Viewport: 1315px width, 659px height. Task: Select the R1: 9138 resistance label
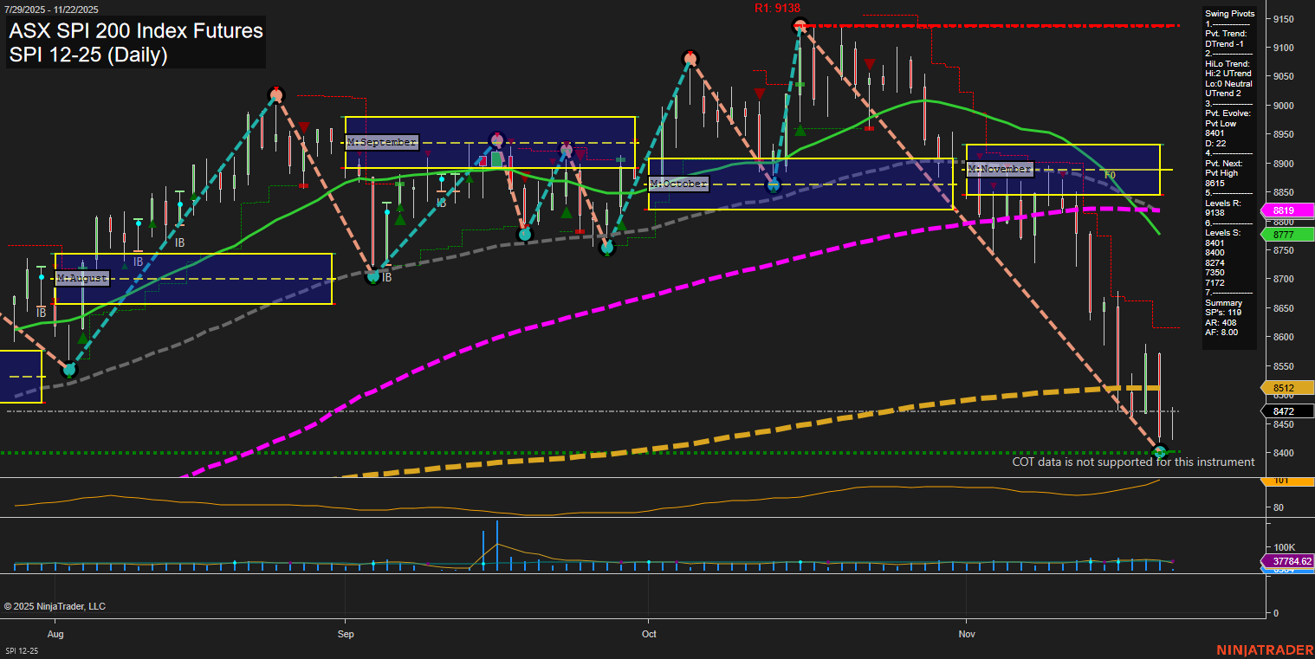[x=777, y=8]
